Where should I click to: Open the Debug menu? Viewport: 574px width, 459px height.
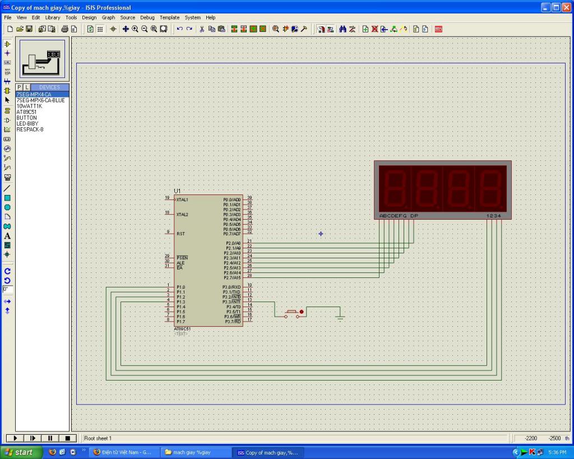click(x=147, y=17)
